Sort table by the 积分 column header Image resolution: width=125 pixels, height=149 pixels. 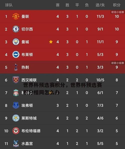click(116, 5)
